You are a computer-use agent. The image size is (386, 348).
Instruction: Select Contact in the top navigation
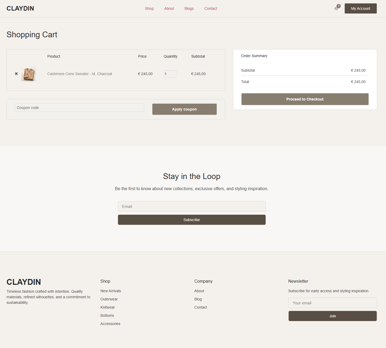[211, 8]
